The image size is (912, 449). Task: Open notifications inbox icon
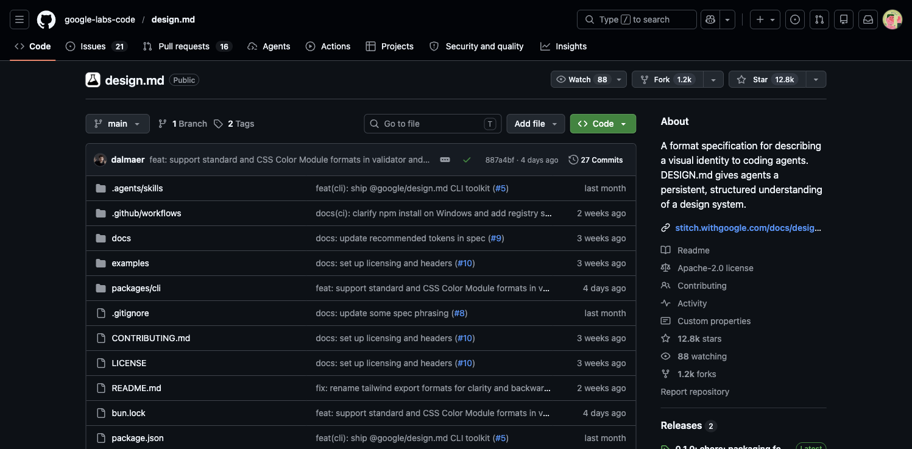(x=868, y=19)
